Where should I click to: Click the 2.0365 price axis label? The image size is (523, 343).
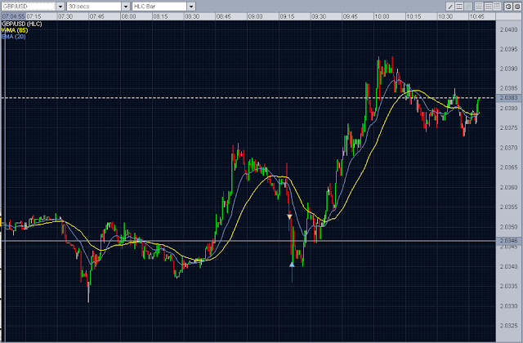[x=508, y=167]
